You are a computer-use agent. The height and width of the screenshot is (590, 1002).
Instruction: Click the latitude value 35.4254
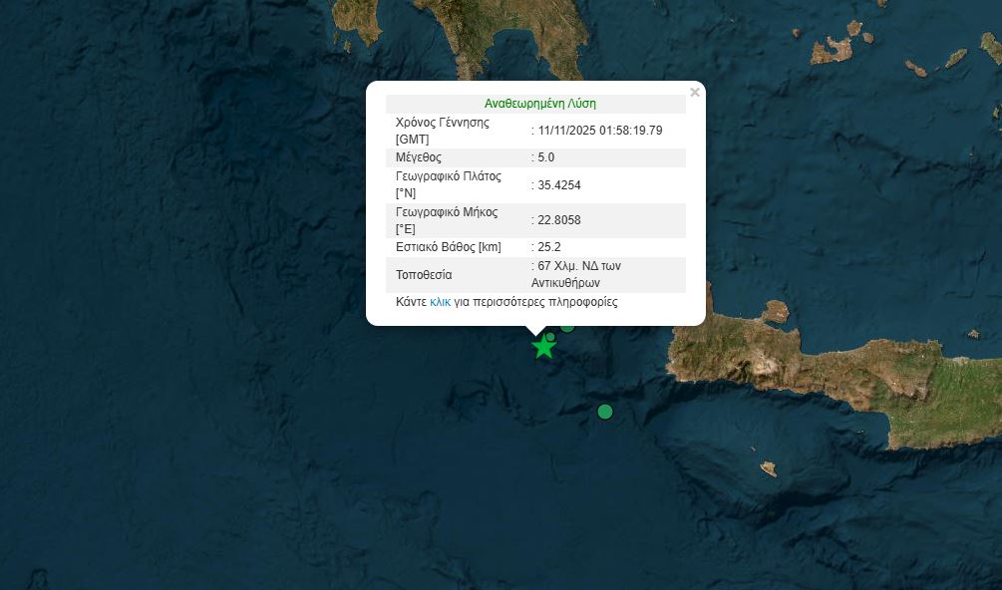[x=558, y=184]
